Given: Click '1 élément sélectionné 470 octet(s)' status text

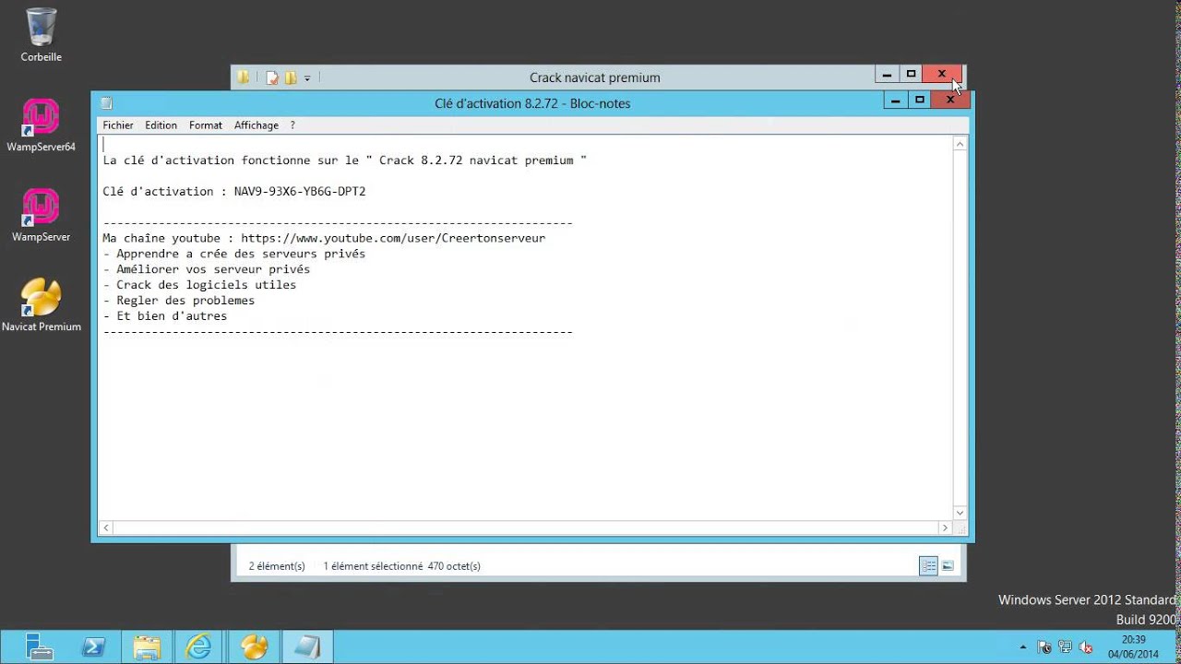Looking at the screenshot, I should pyautogui.click(x=401, y=566).
